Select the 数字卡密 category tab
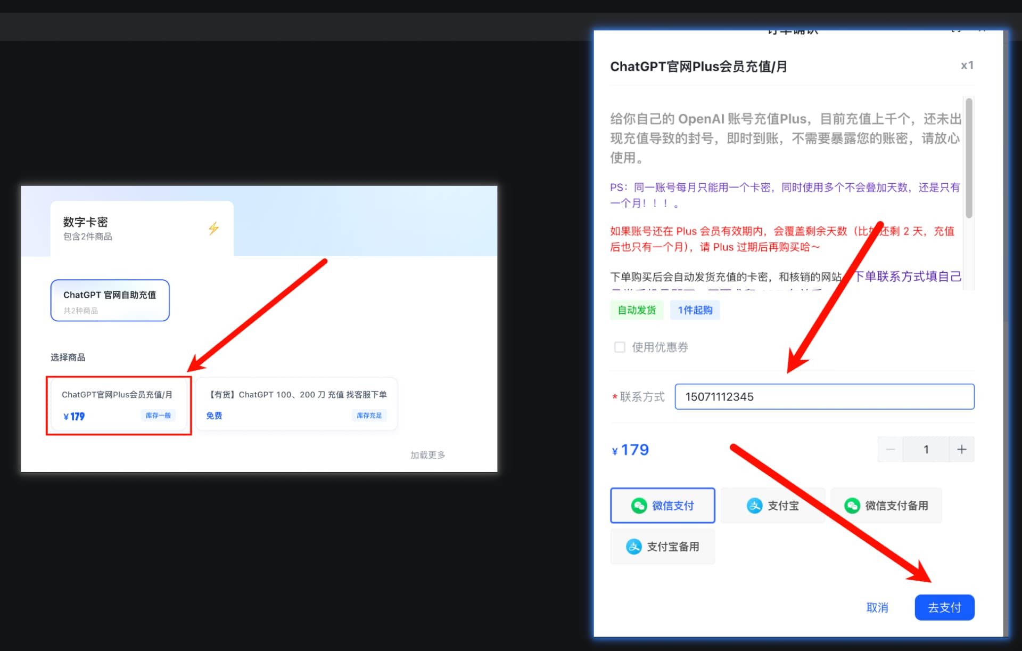This screenshot has height=651, width=1022. (142, 229)
